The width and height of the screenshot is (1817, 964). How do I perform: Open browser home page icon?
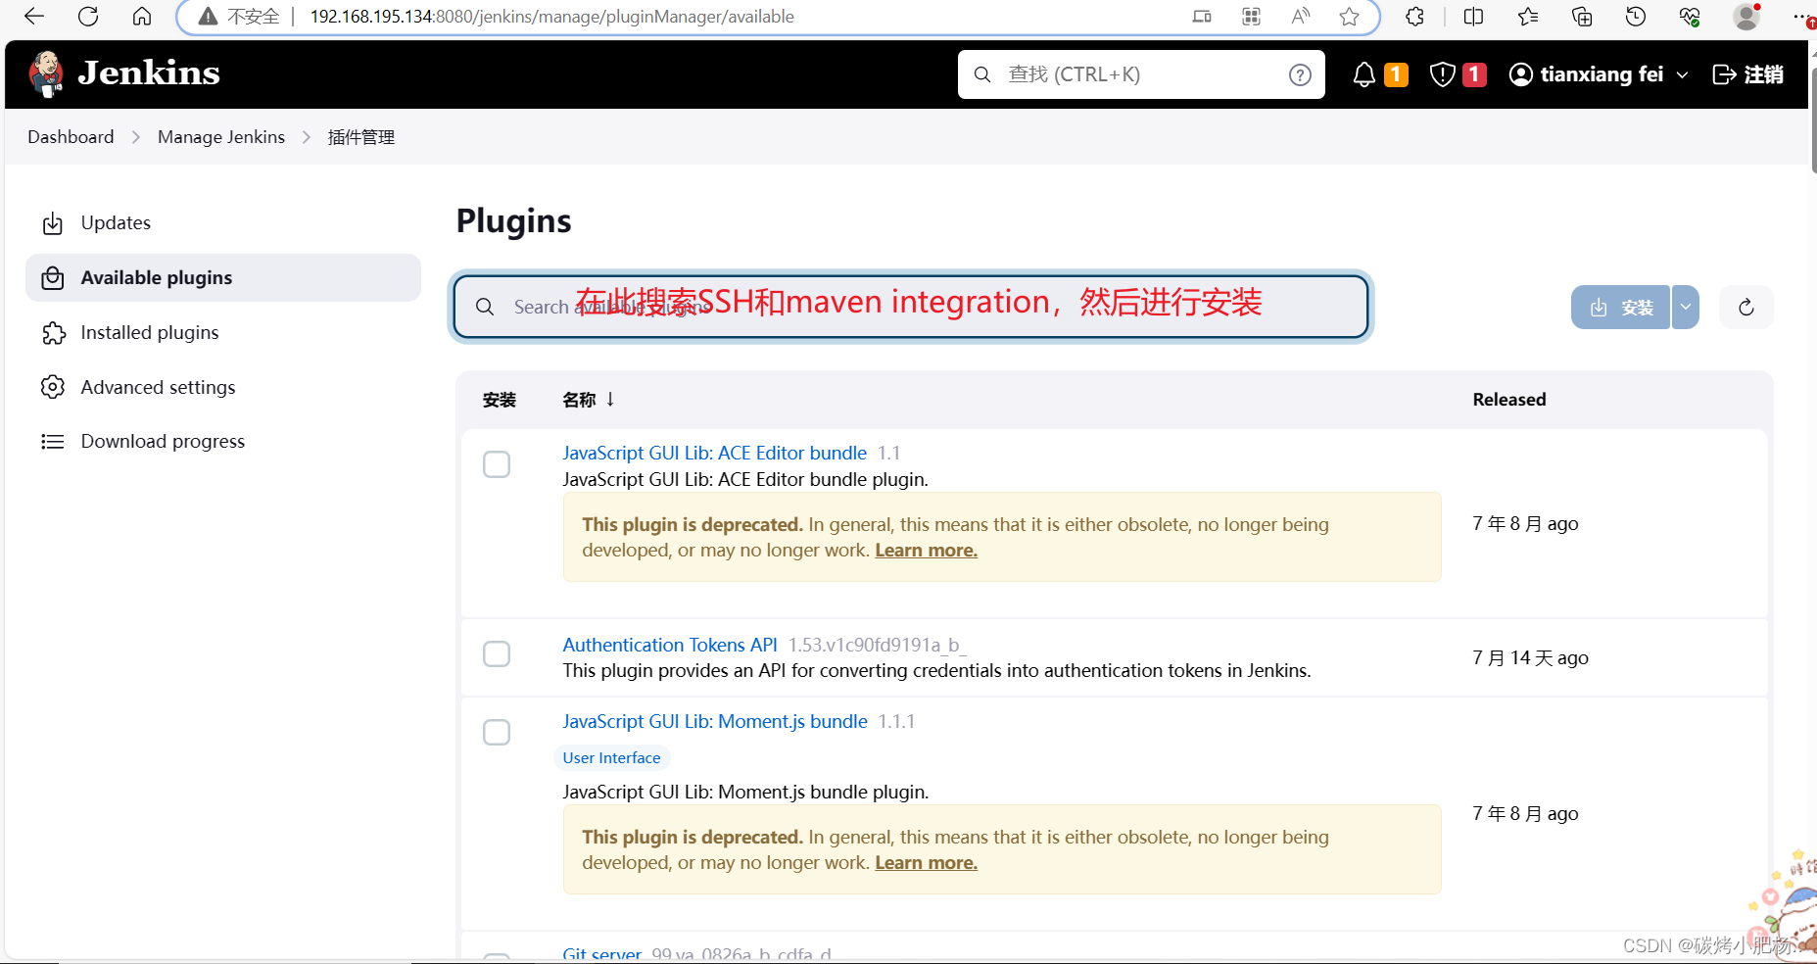[142, 16]
